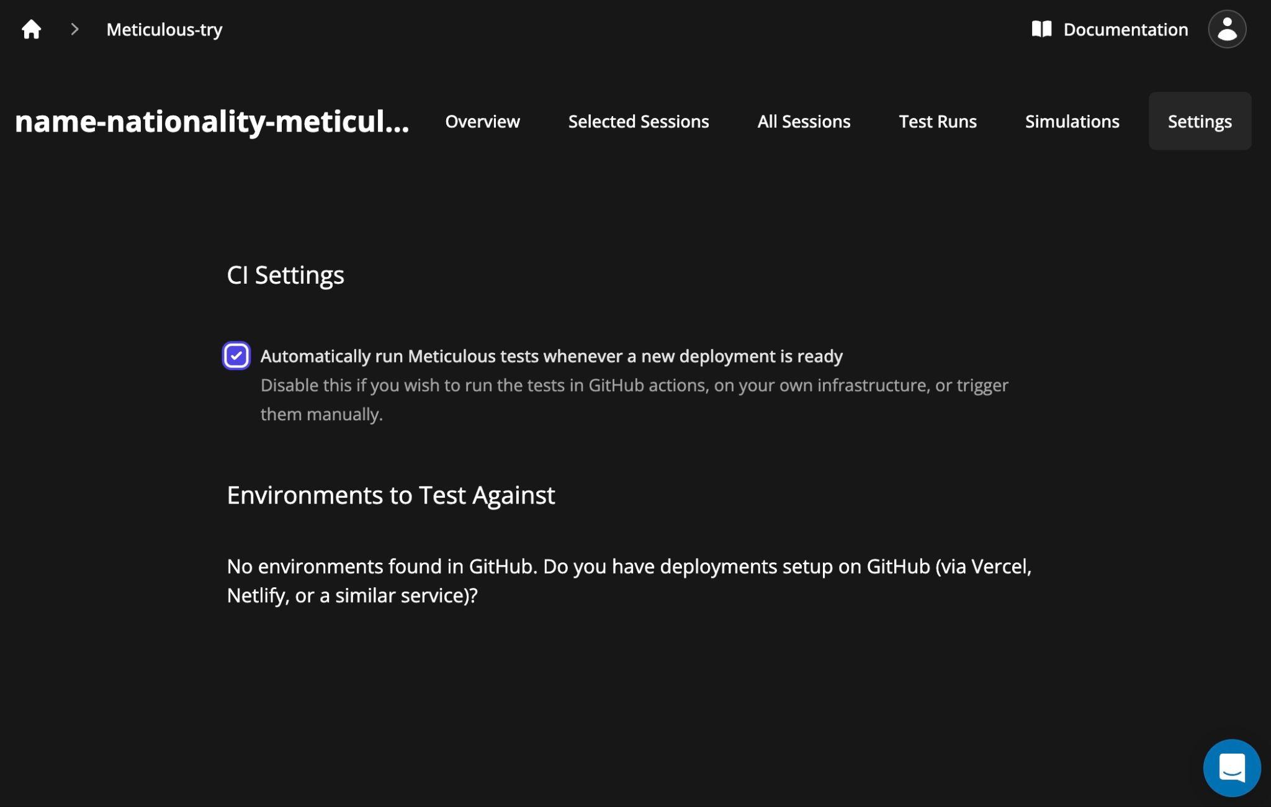Image resolution: width=1271 pixels, height=807 pixels.
Task: Click the Settings tab
Action: click(1199, 122)
